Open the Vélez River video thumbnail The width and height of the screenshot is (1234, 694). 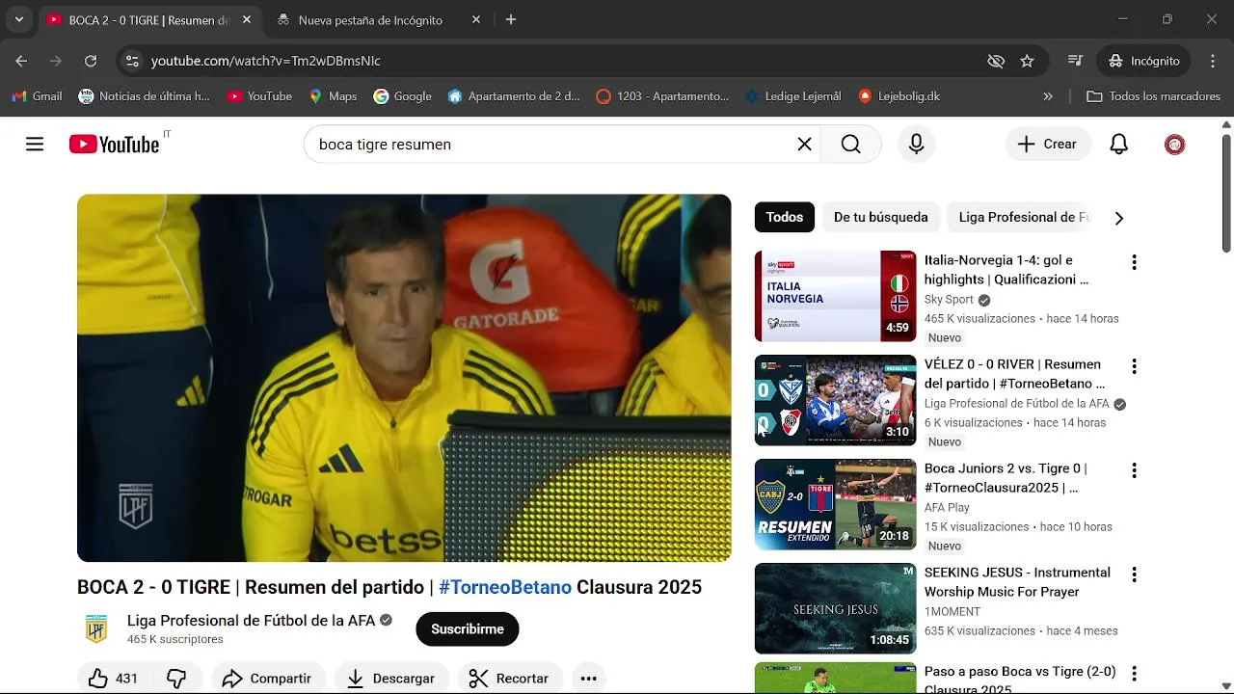(x=835, y=400)
